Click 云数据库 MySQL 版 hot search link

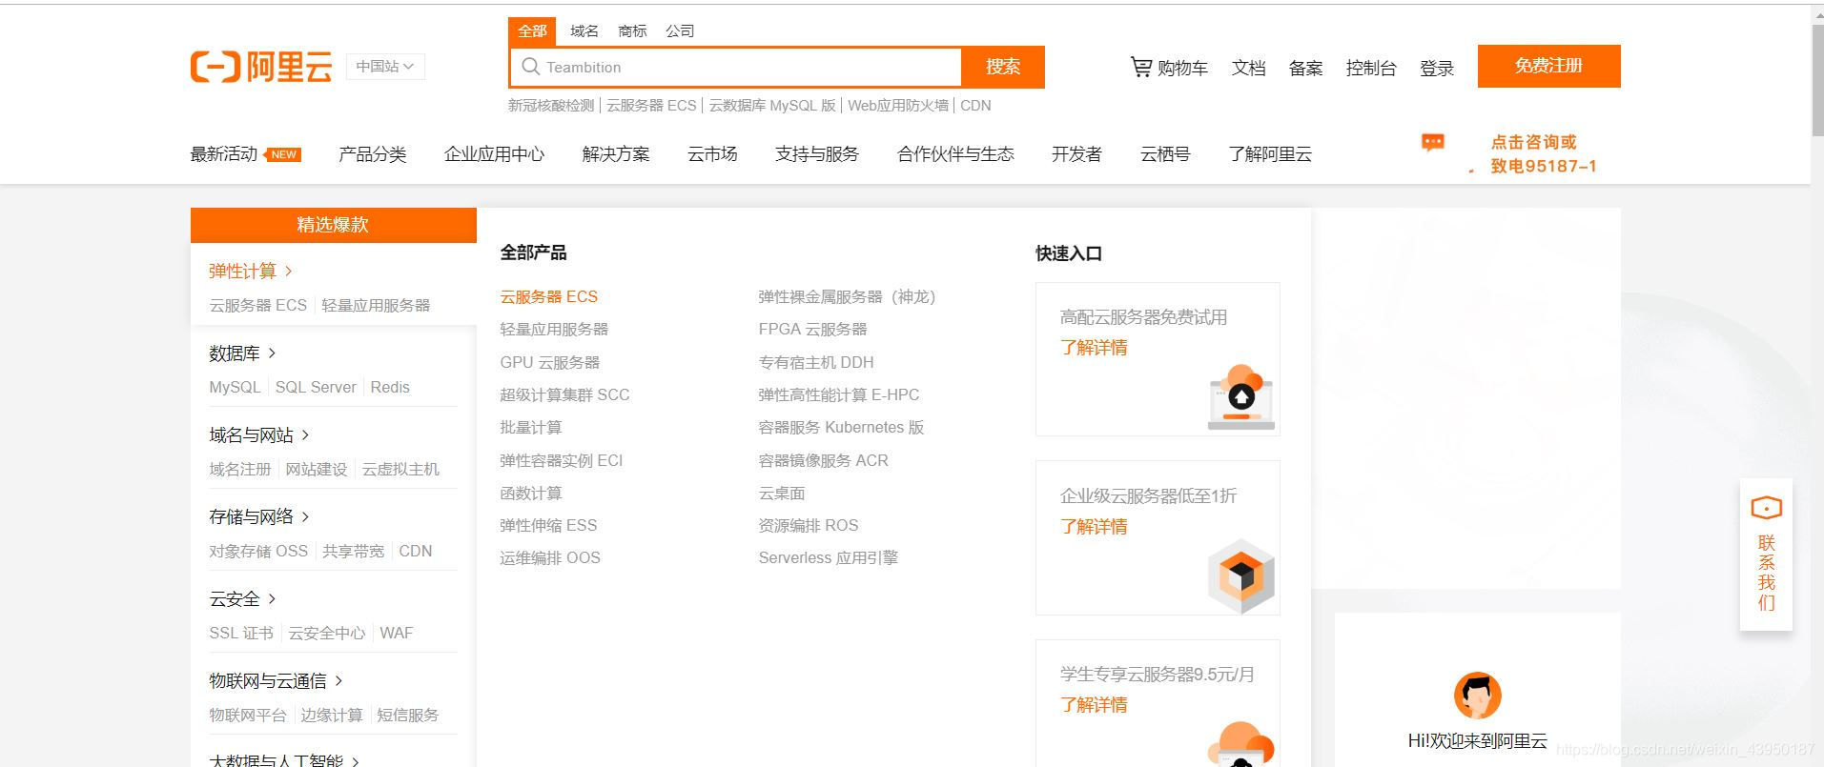(772, 106)
